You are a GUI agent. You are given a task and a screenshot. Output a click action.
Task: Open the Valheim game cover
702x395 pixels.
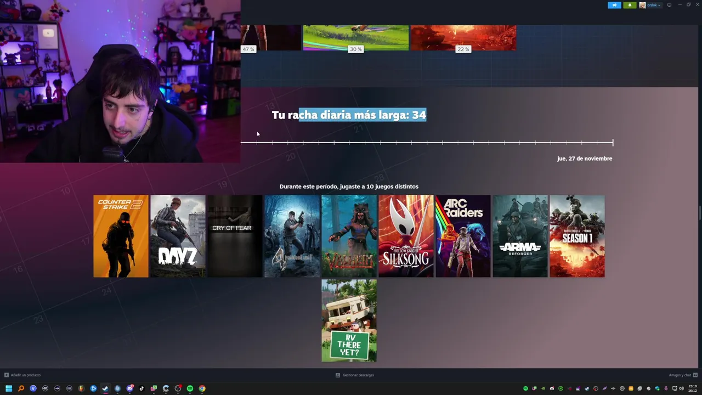pos(349,236)
